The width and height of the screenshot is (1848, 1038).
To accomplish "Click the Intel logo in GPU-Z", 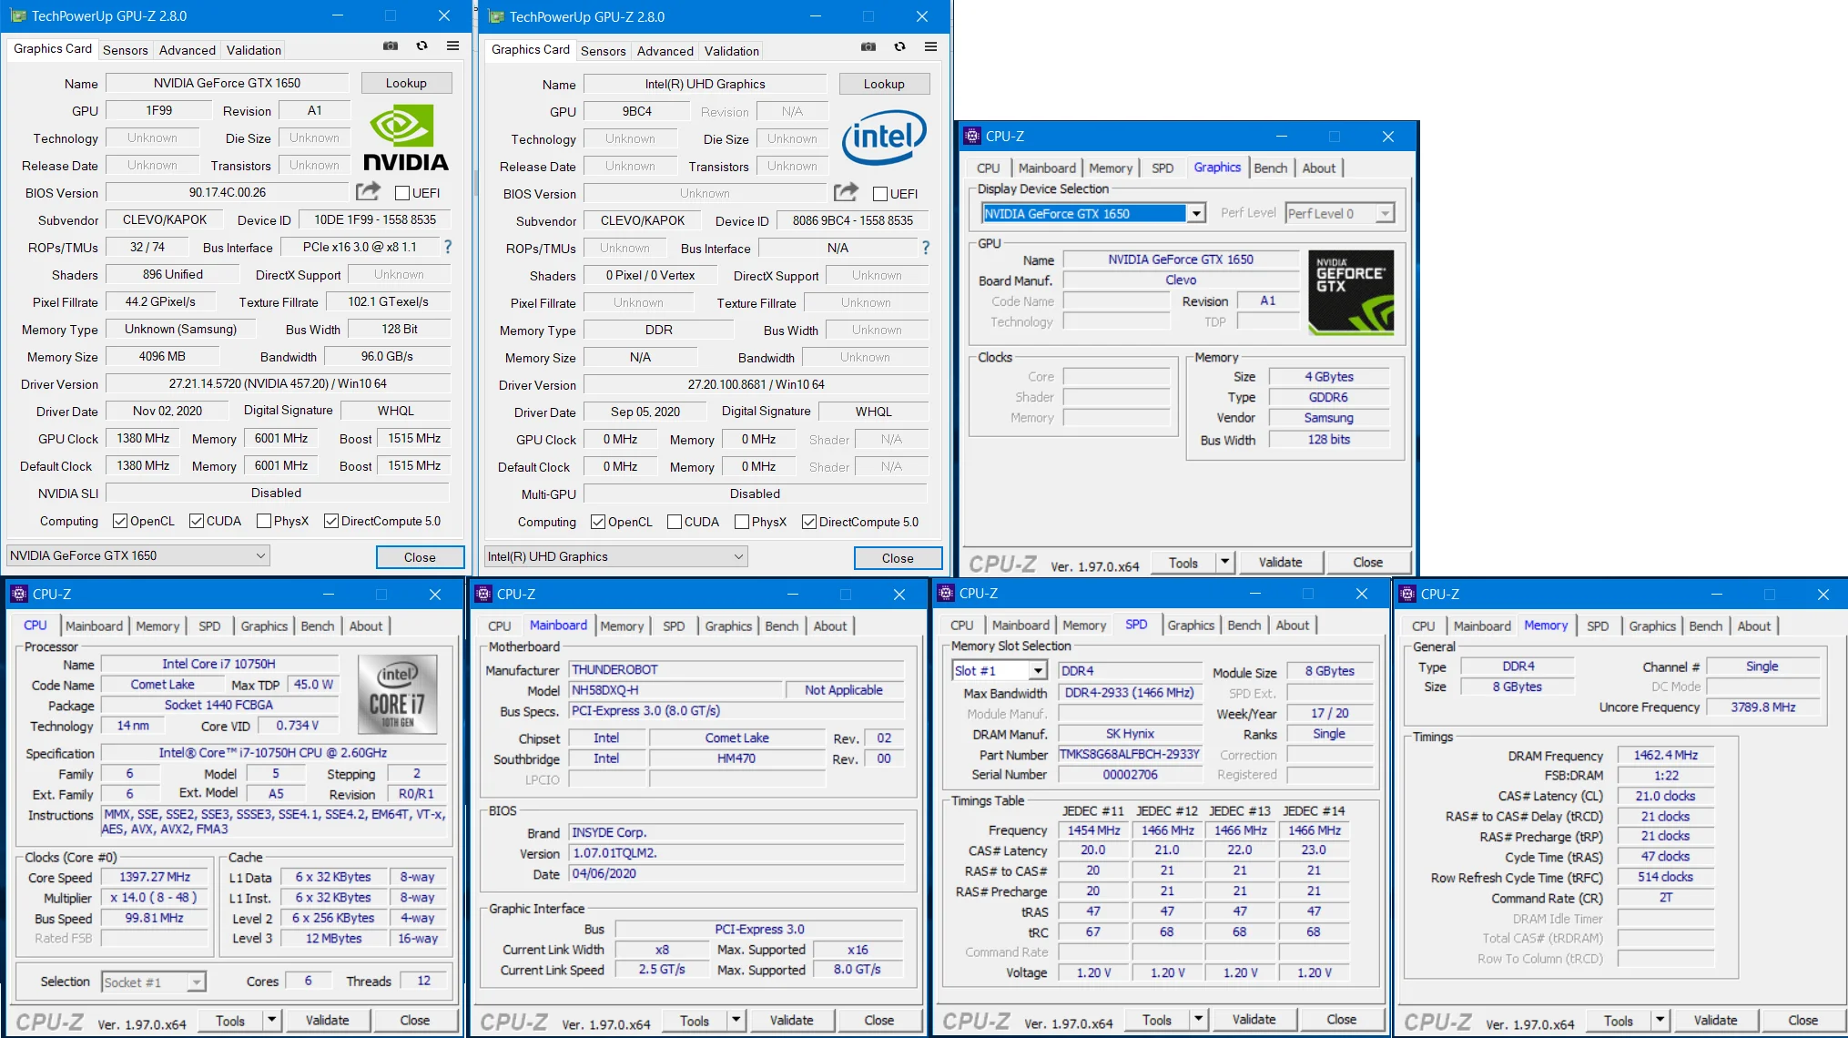I will click(x=883, y=137).
